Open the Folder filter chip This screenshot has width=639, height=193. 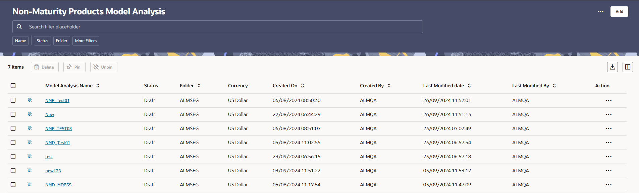[x=62, y=41]
